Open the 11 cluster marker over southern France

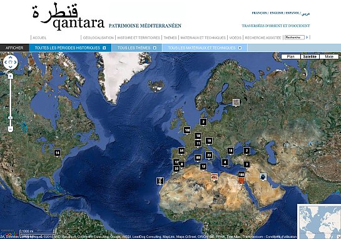tap(198, 144)
